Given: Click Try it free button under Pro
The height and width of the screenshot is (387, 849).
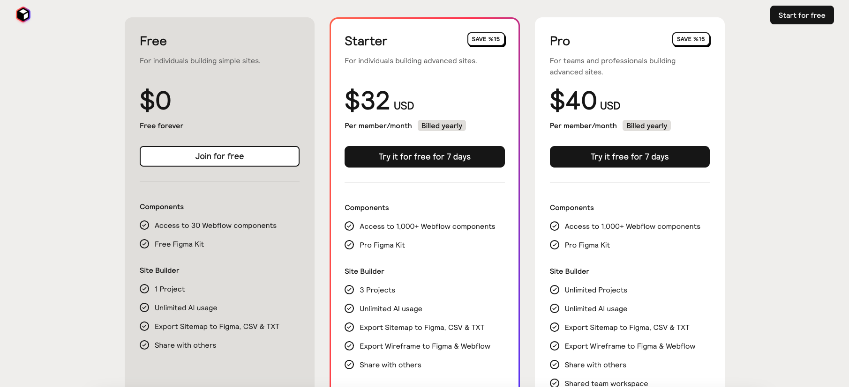Looking at the screenshot, I should [x=630, y=157].
